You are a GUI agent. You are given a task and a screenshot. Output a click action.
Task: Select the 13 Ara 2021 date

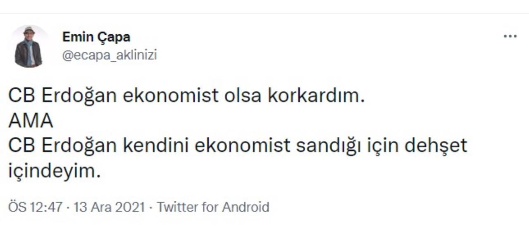109,207
